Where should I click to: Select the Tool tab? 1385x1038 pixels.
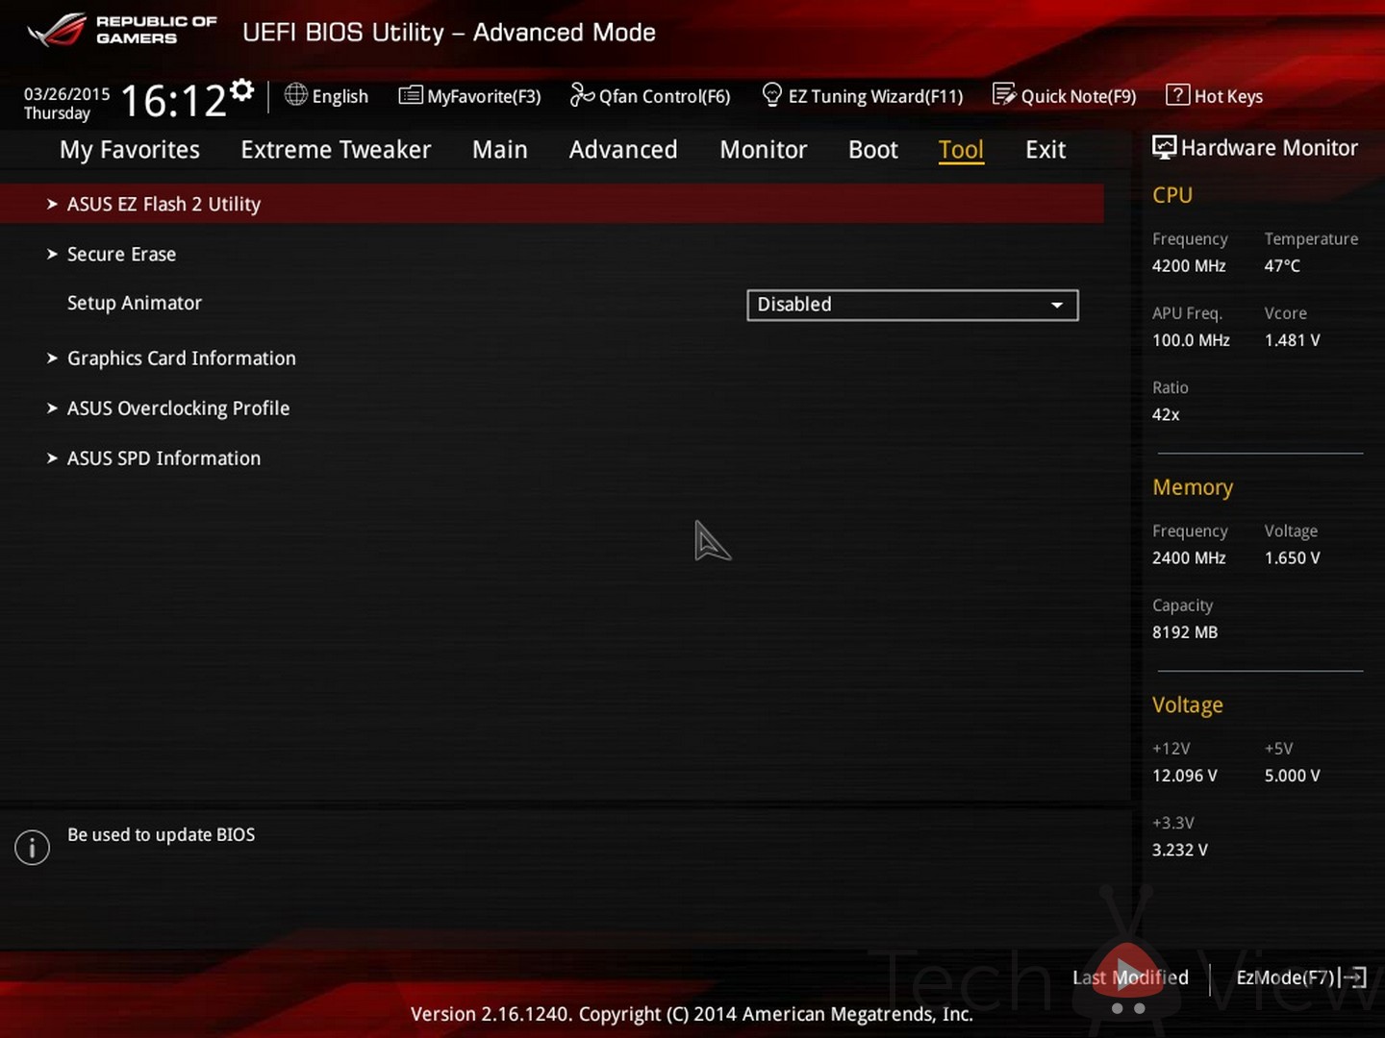tap(961, 150)
